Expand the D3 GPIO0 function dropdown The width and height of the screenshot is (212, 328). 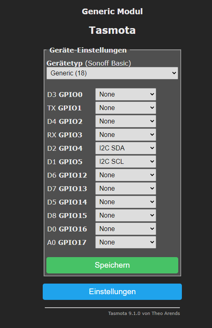point(125,95)
